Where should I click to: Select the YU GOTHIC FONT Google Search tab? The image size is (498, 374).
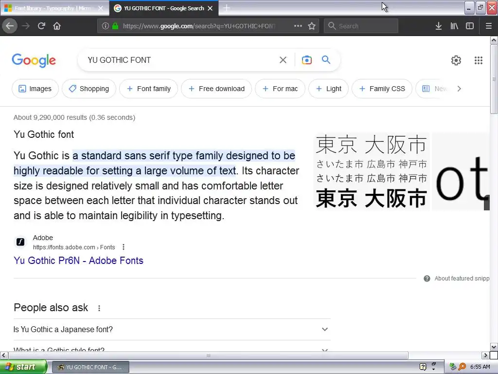[x=164, y=8]
